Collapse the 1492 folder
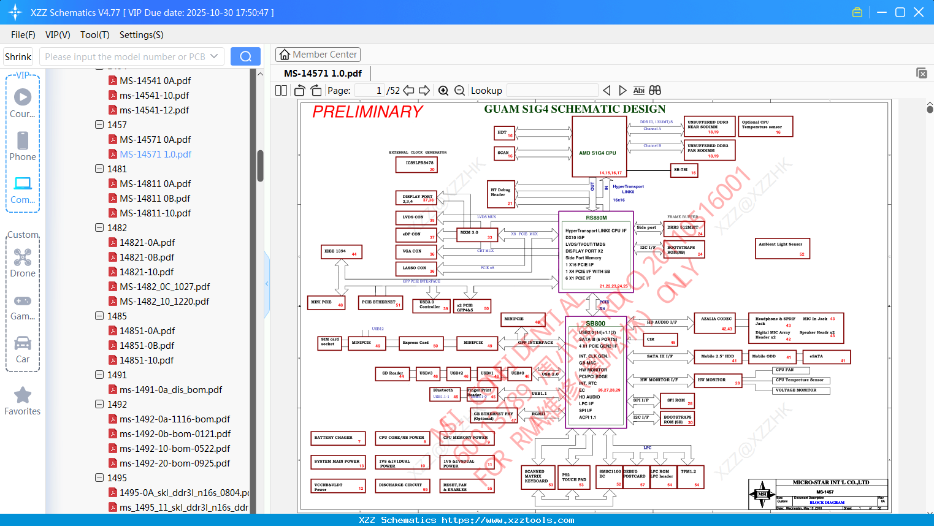 coord(99,404)
